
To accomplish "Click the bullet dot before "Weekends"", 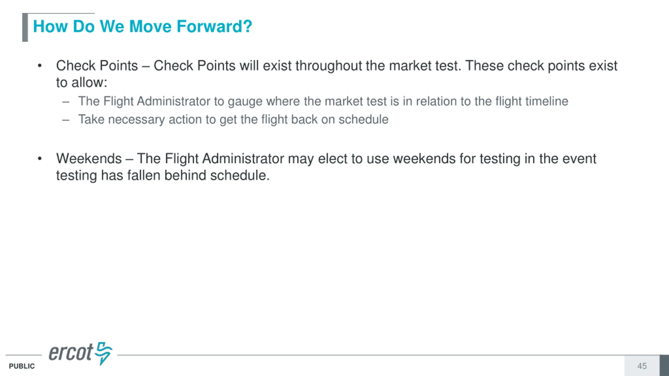I will coord(40,158).
